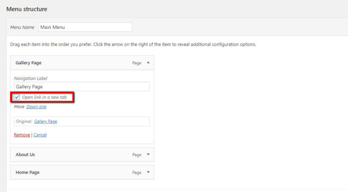
Task: Move the item using Down one link
Action: [x=36, y=107]
